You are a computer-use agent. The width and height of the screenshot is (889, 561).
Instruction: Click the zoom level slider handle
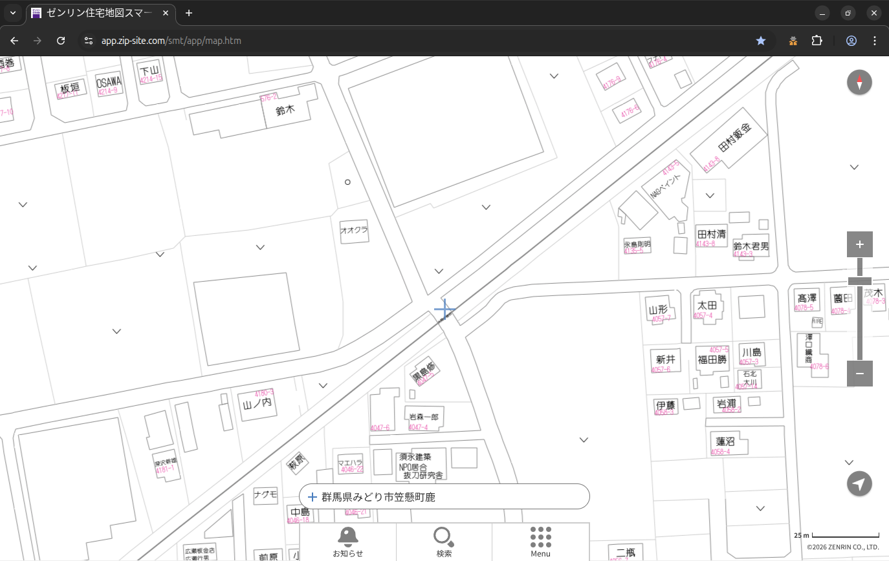pyautogui.click(x=859, y=281)
